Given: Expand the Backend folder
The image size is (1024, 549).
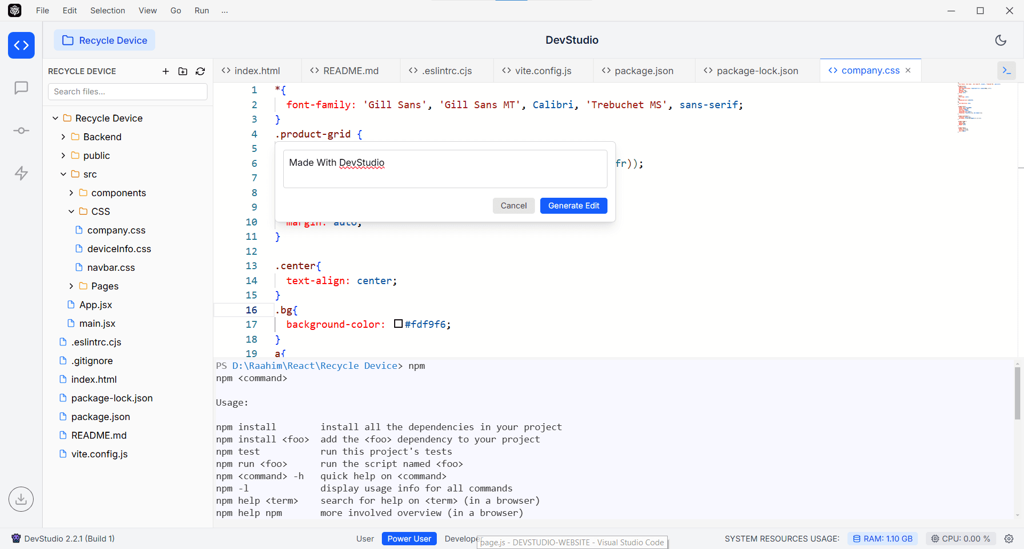Looking at the screenshot, I should pos(63,137).
